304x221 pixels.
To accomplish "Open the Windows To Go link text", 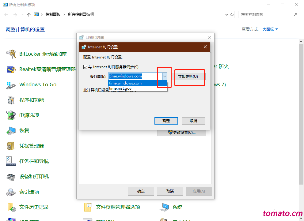I will coord(38,85).
